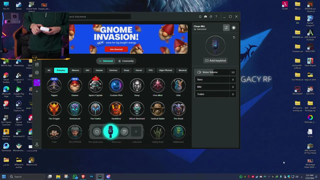Choose the Hellstormer voice
The image size is (320, 180).
click(178, 132)
